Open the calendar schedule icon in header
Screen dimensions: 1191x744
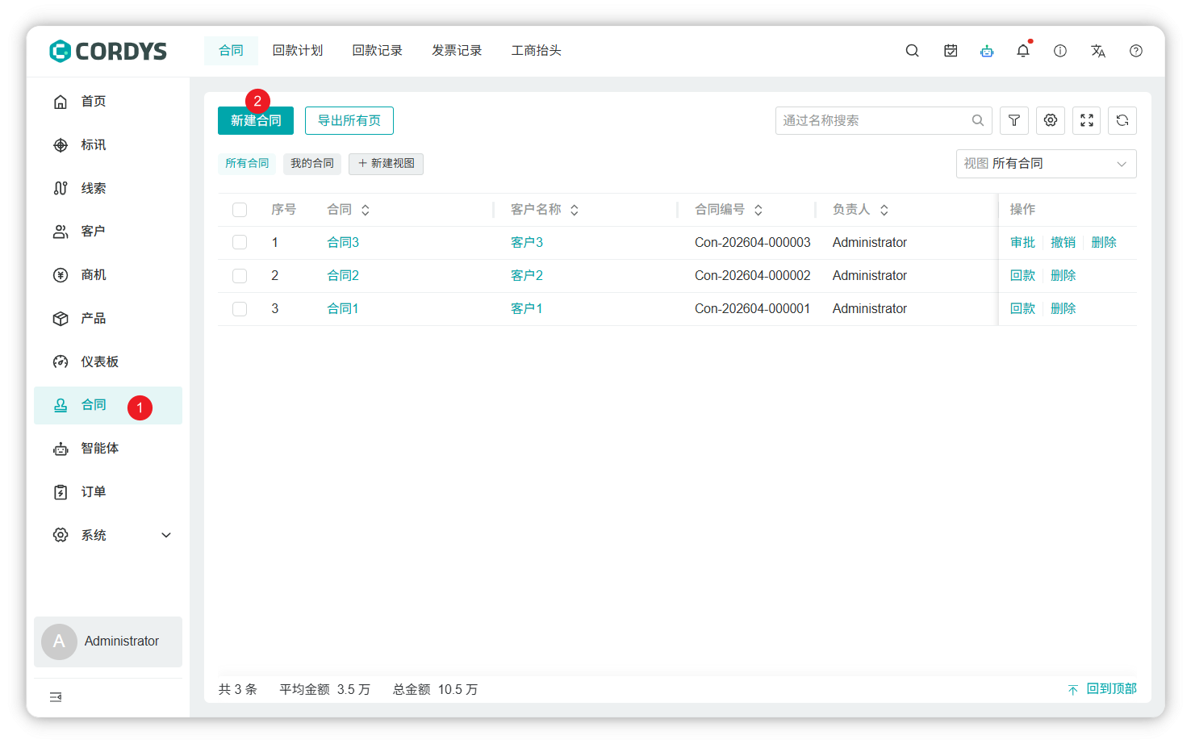951,51
